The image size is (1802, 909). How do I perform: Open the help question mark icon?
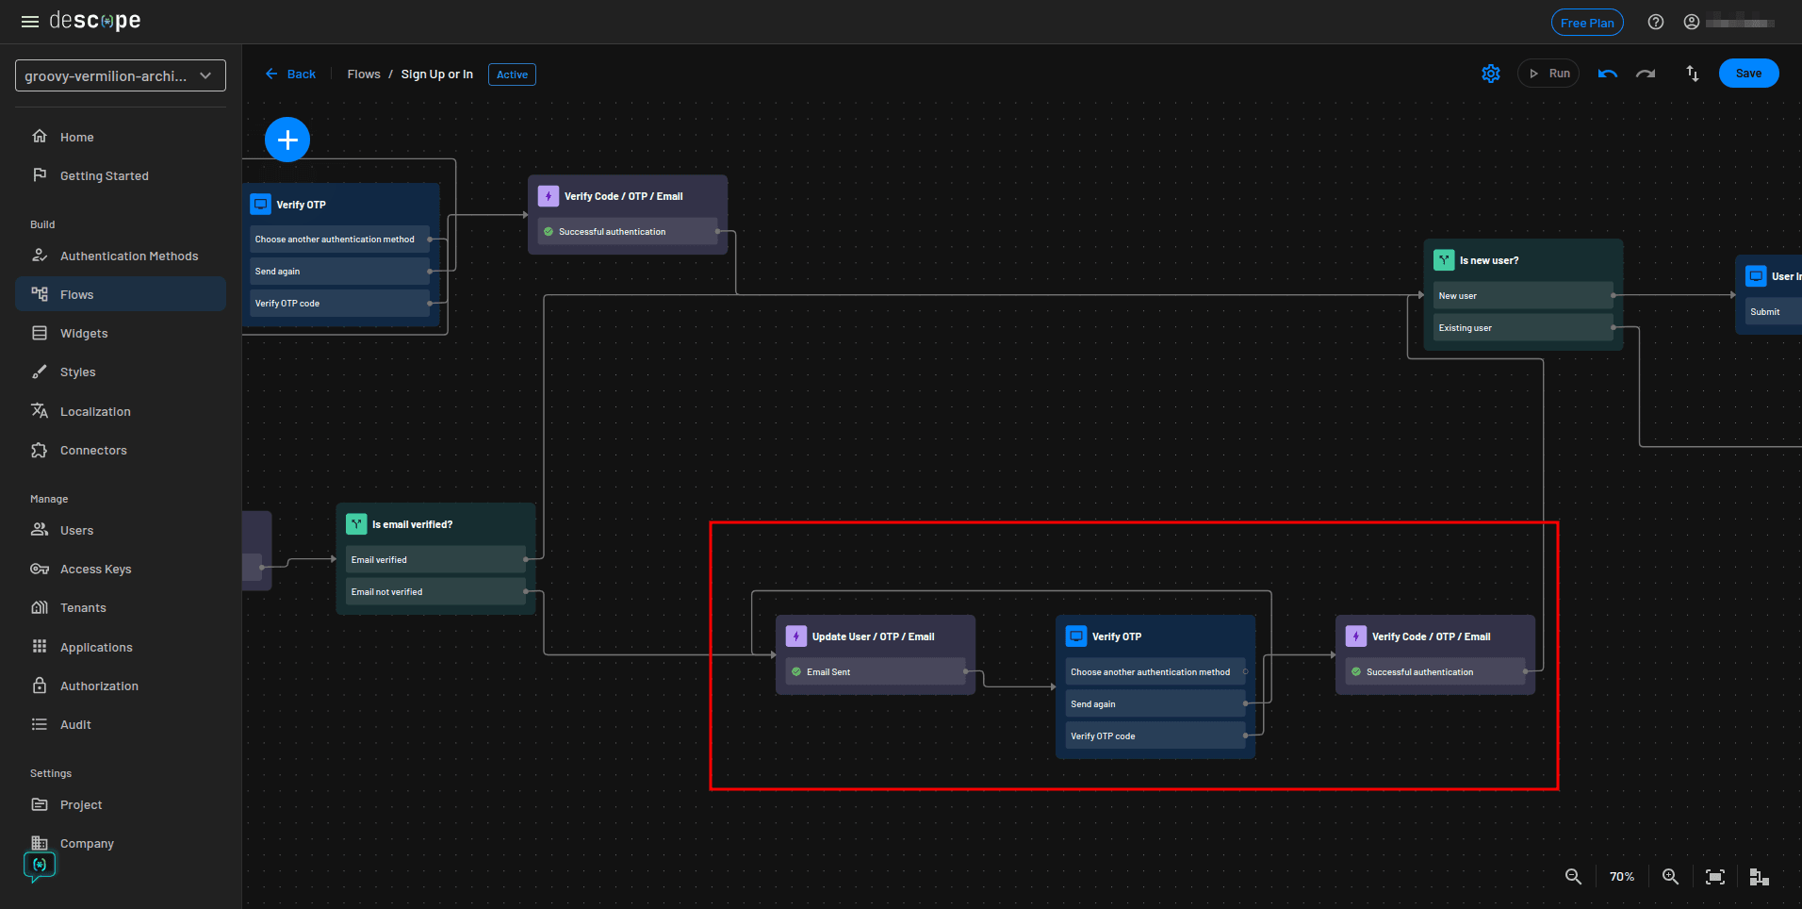click(x=1656, y=21)
